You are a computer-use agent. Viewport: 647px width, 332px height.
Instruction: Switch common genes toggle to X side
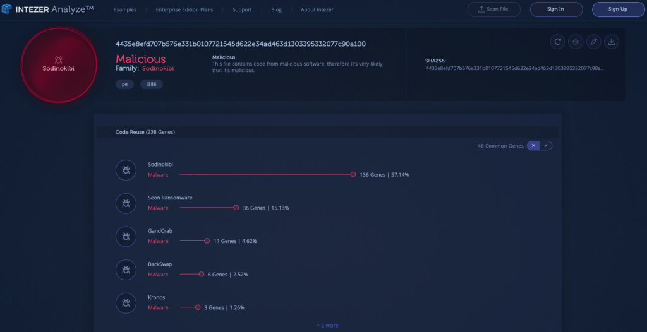pyautogui.click(x=533, y=146)
